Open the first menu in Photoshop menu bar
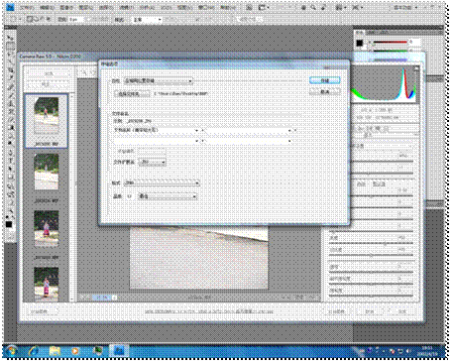The width and height of the screenshot is (453, 364). click(x=27, y=7)
